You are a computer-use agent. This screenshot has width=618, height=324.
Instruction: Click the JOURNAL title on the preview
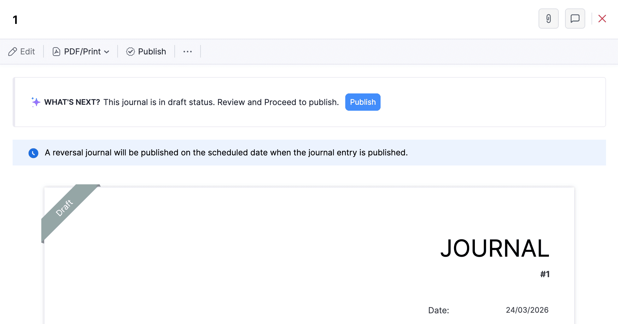(x=494, y=249)
